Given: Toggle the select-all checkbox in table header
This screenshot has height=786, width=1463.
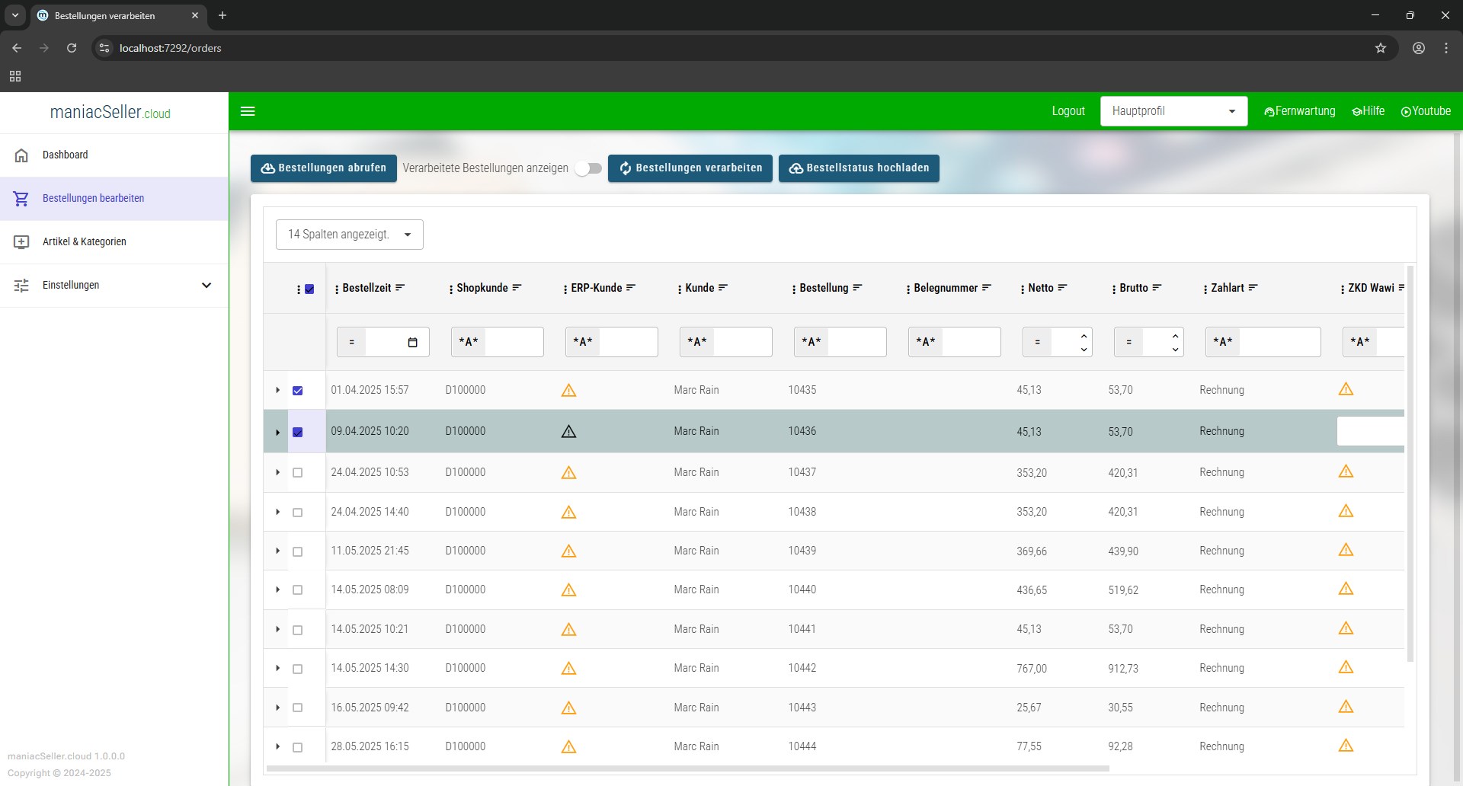Looking at the screenshot, I should click(x=309, y=289).
